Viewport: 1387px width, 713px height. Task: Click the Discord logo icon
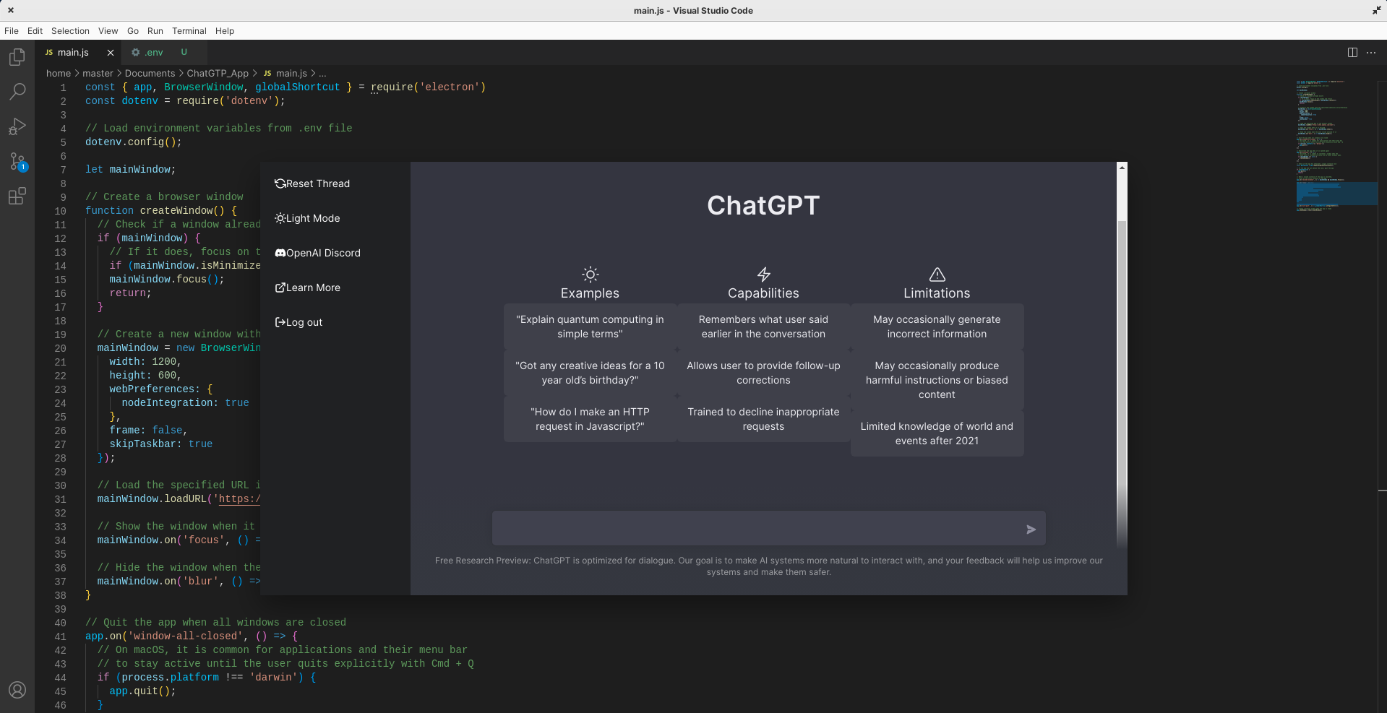point(280,253)
